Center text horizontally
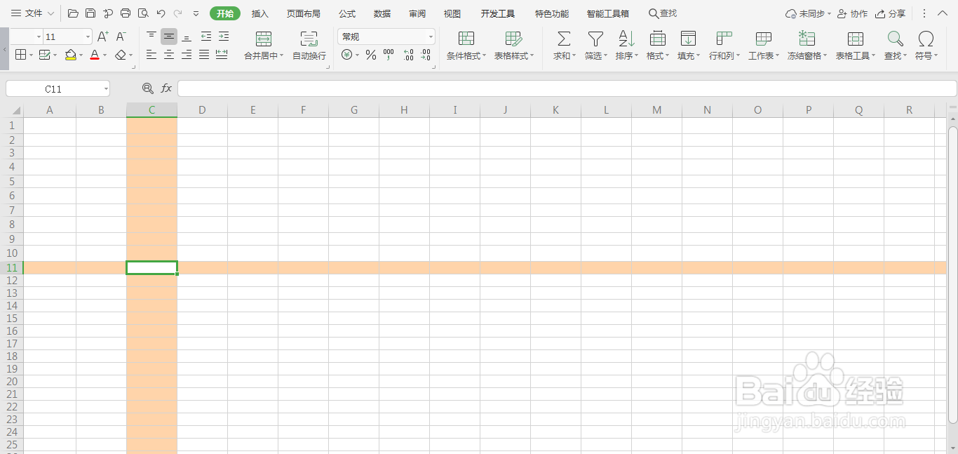Image resolution: width=958 pixels, height=454 pixels. 169,55
